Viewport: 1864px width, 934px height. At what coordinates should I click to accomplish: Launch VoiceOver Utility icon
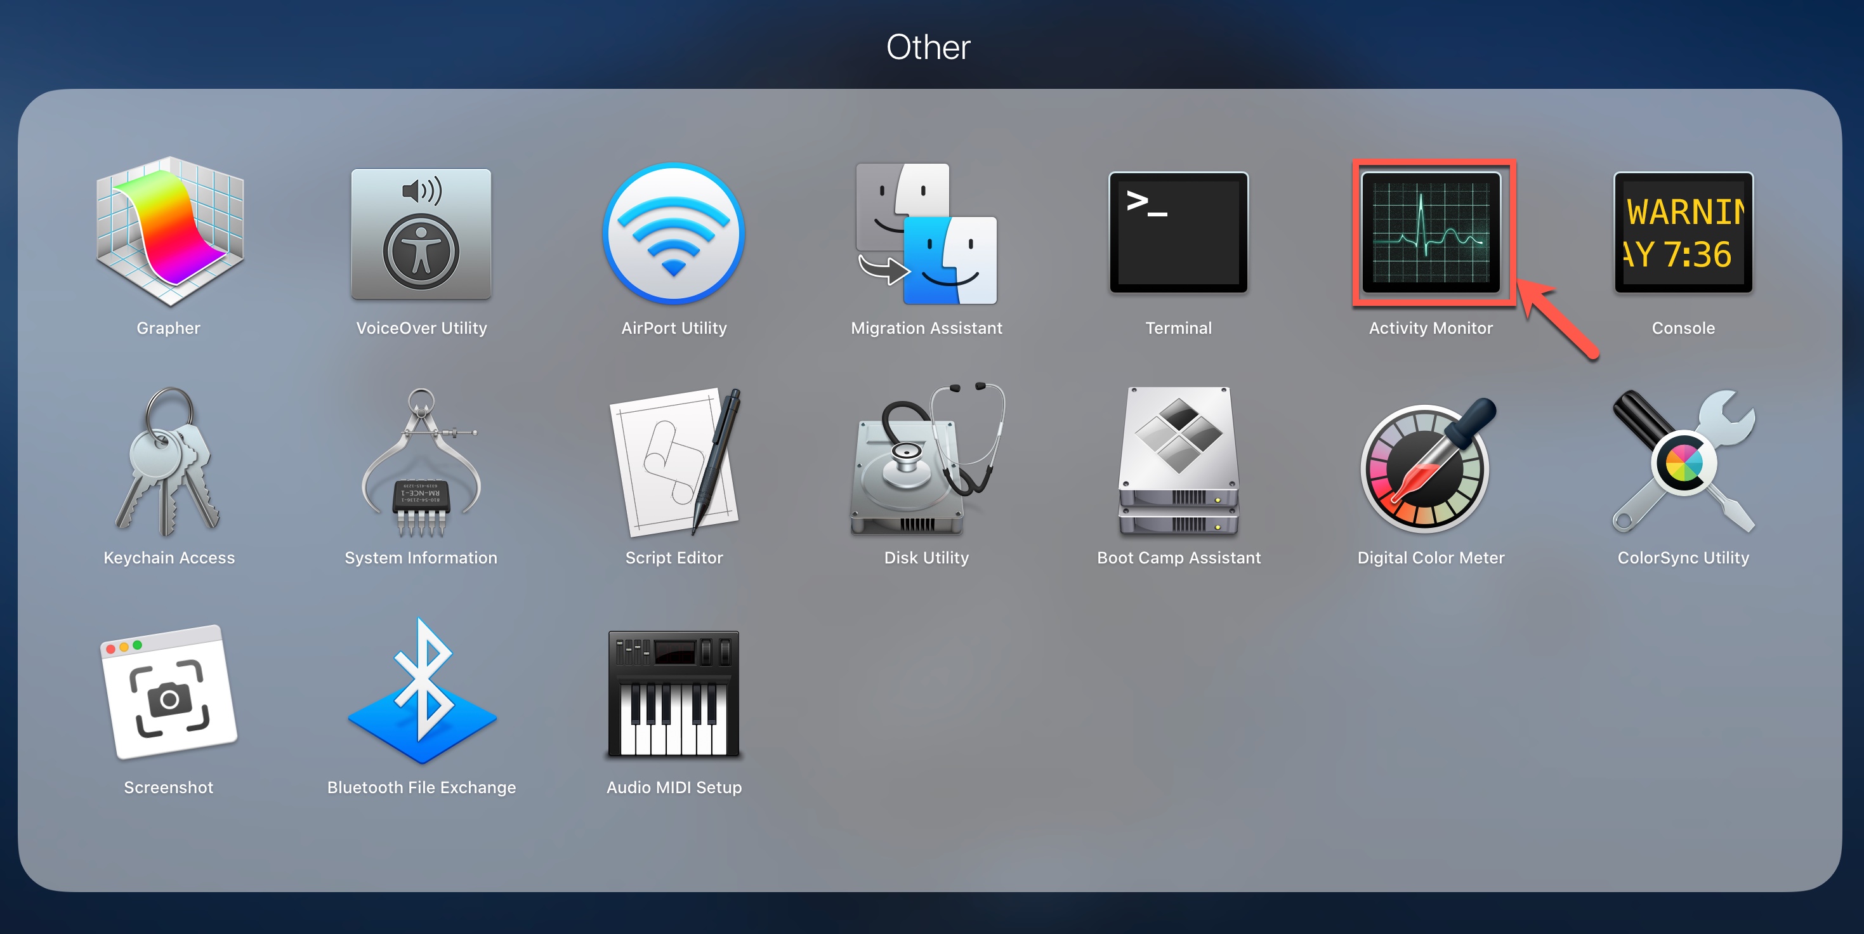[421, 233]
